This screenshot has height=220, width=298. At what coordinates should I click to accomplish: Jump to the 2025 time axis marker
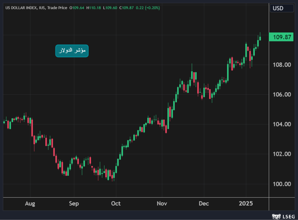[246, 204]
